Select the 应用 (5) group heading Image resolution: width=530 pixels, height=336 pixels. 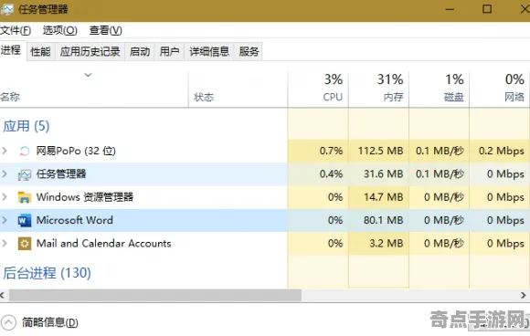pos(26,126)
